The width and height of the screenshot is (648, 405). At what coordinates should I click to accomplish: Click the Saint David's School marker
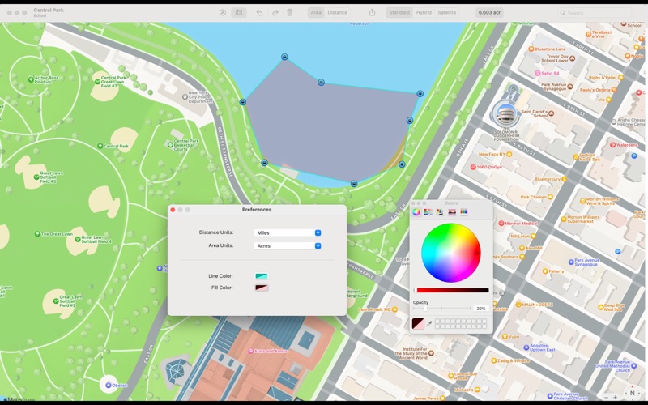[551, 113]
